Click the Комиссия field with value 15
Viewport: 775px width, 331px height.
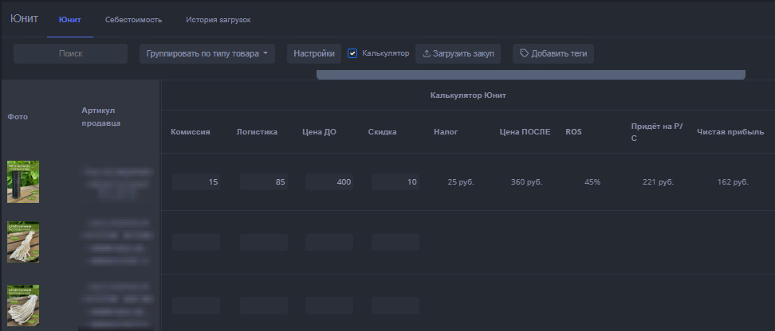click(196, 182)
